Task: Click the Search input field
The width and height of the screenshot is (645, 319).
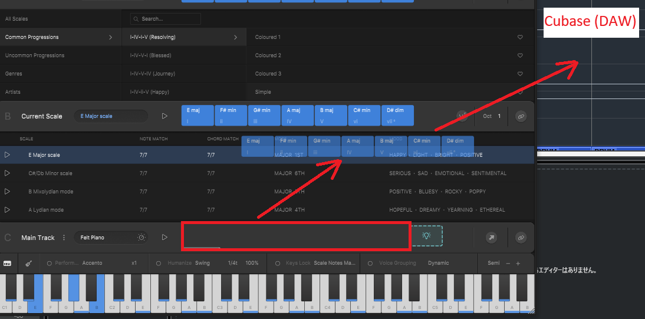Action: click(168, 19)
